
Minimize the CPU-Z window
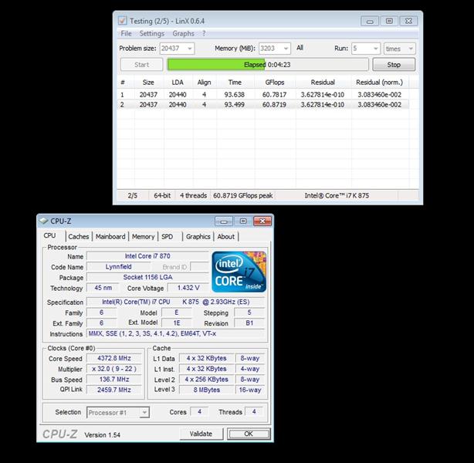click(x=224, y=221)
